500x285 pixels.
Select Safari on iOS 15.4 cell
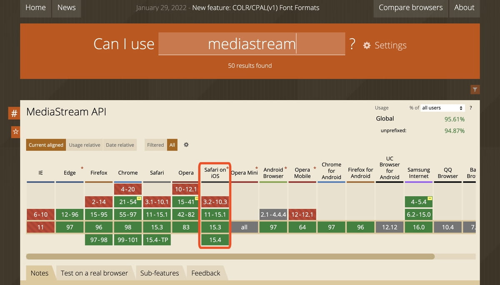[215, 240]
